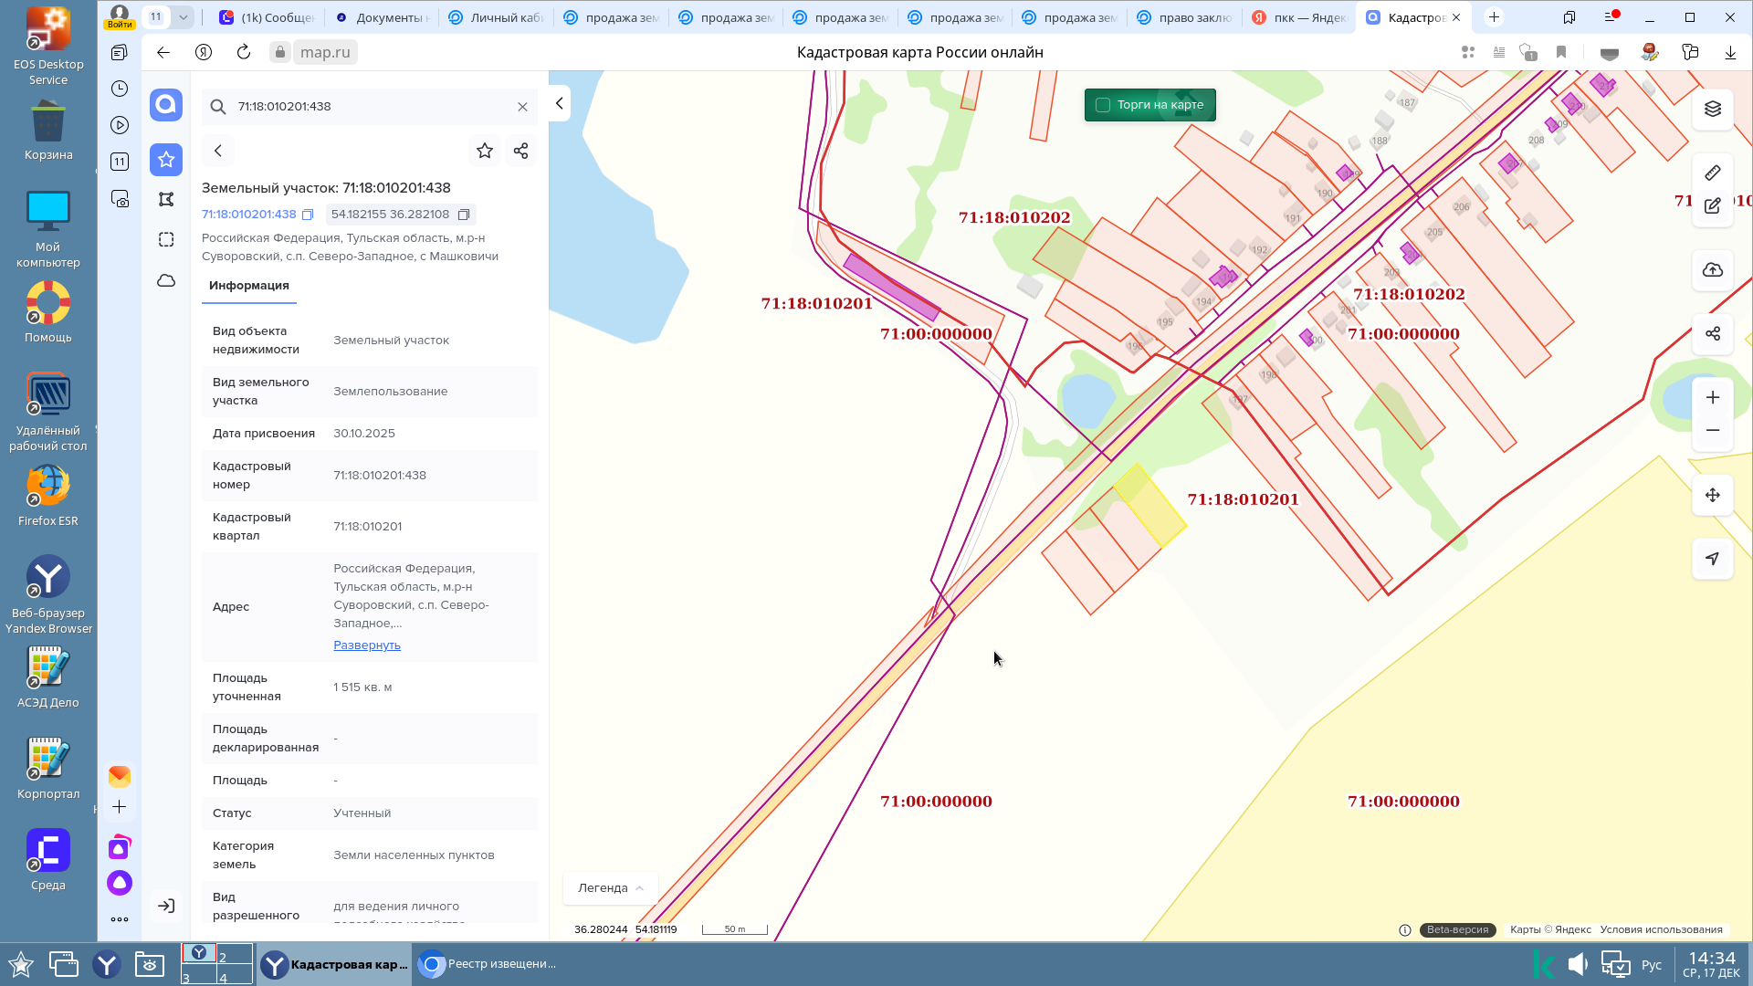Open the cloud upload tool
The height and width of the screenshot is (986, 1753).
pyautogui.click(x=1712, y=270)
